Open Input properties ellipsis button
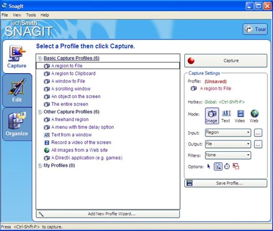The height and width of the screenshot is (231, 273). 258,133
